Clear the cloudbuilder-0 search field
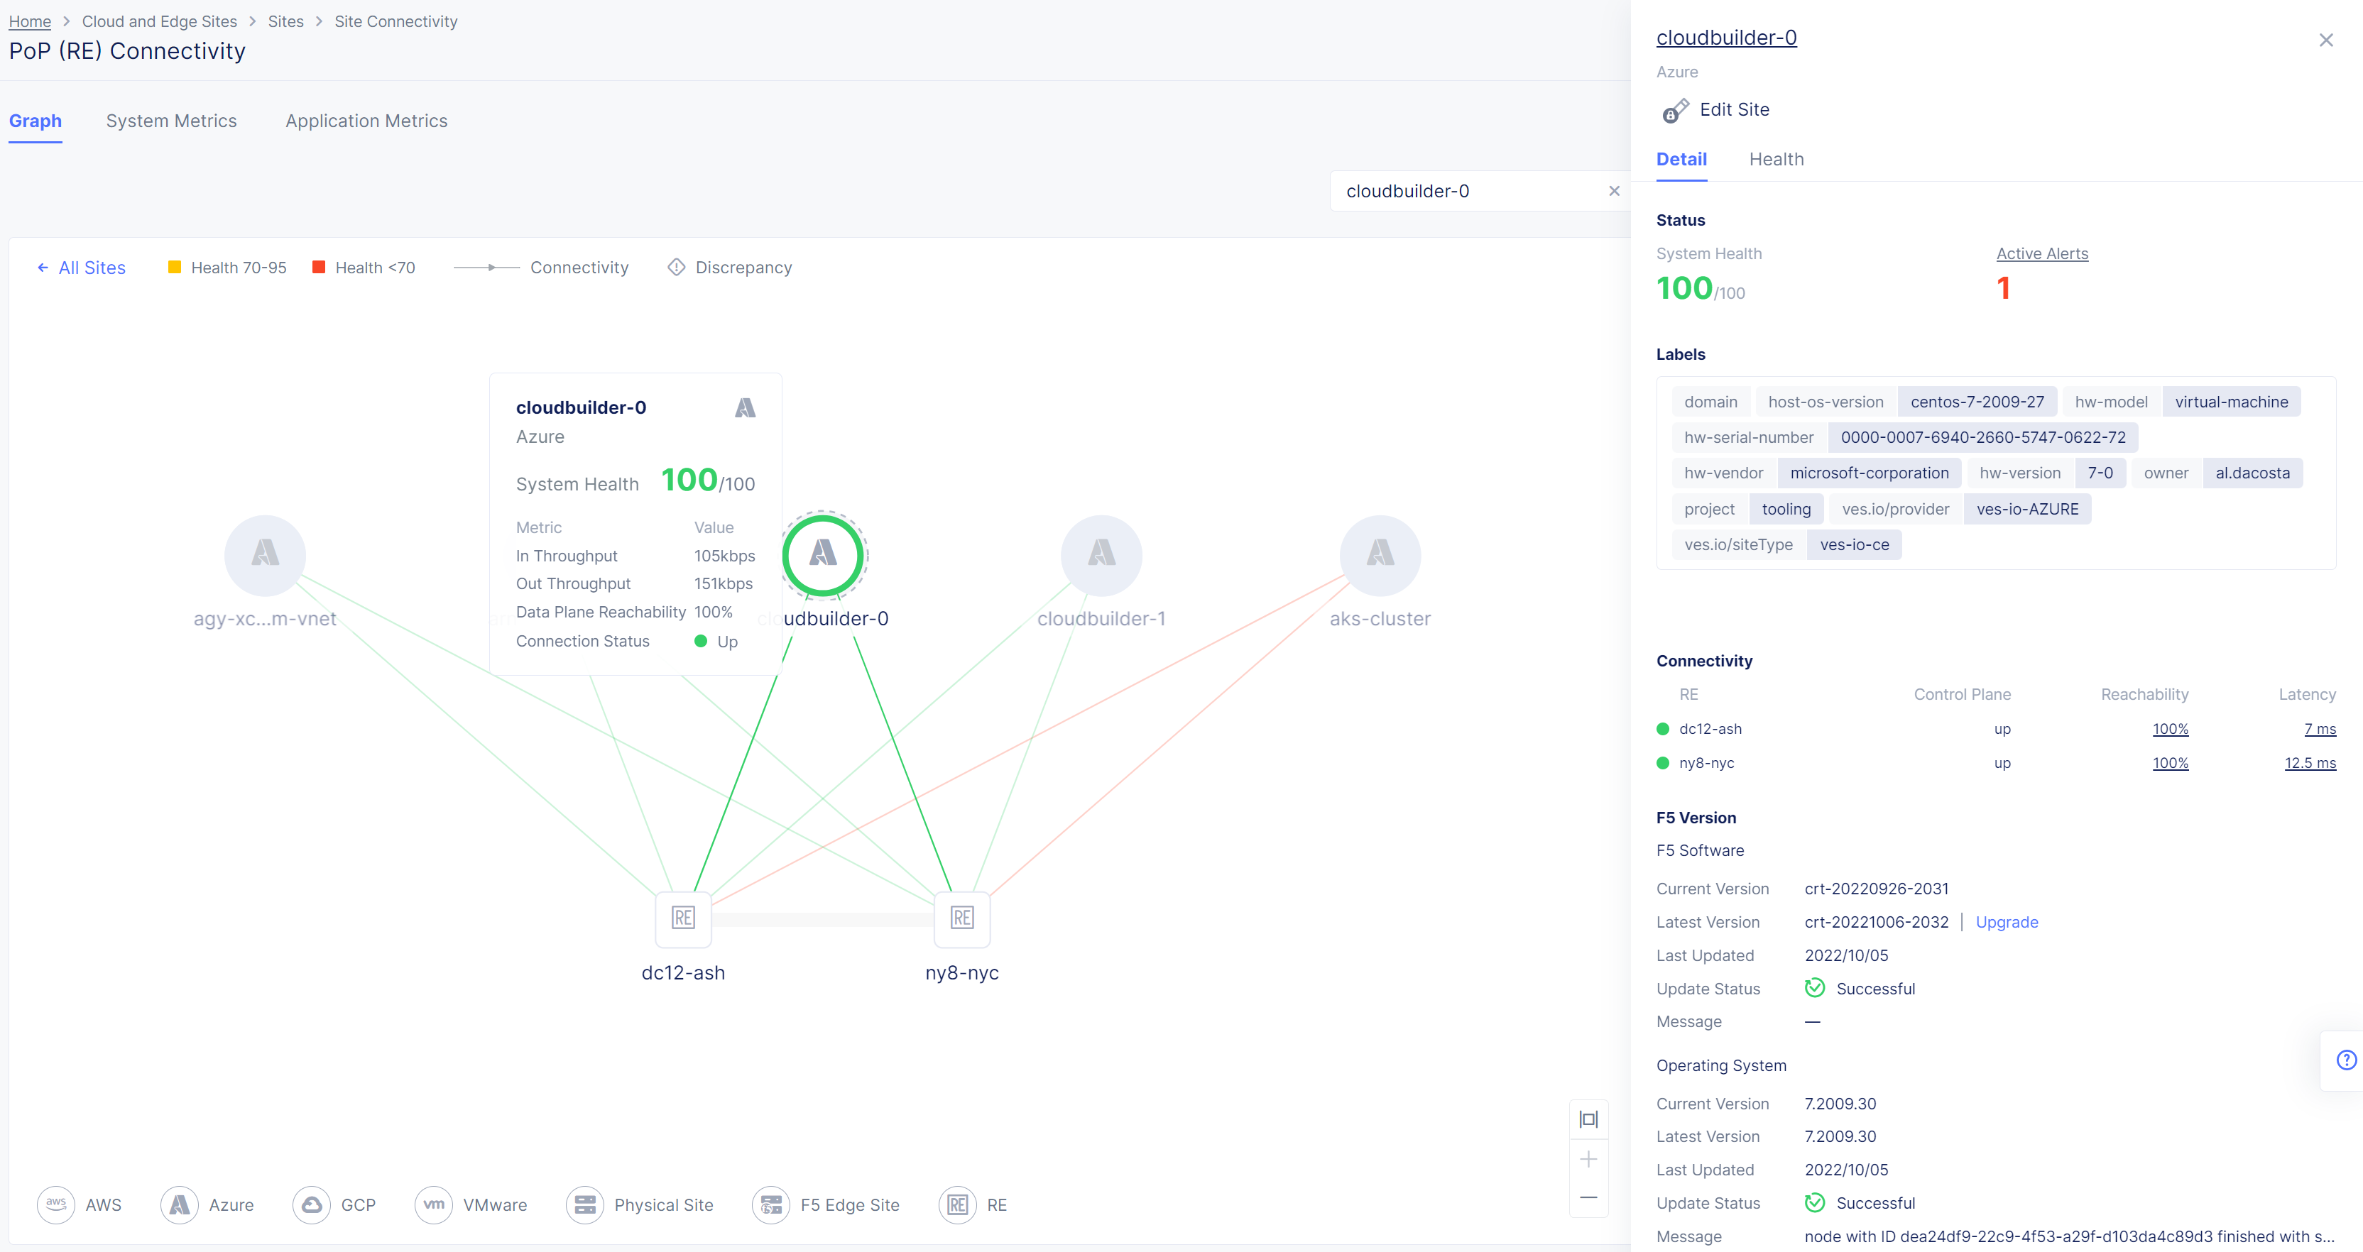The image size is (2363, 1252). [x=1613, y=191]
